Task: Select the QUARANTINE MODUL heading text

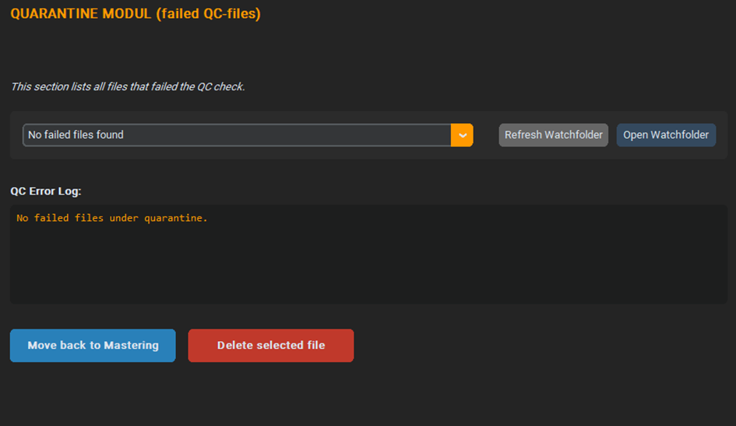Action: pos(136,13)
